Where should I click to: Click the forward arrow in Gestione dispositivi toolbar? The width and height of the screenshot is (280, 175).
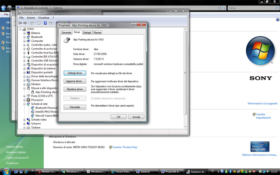click(25, 23)
